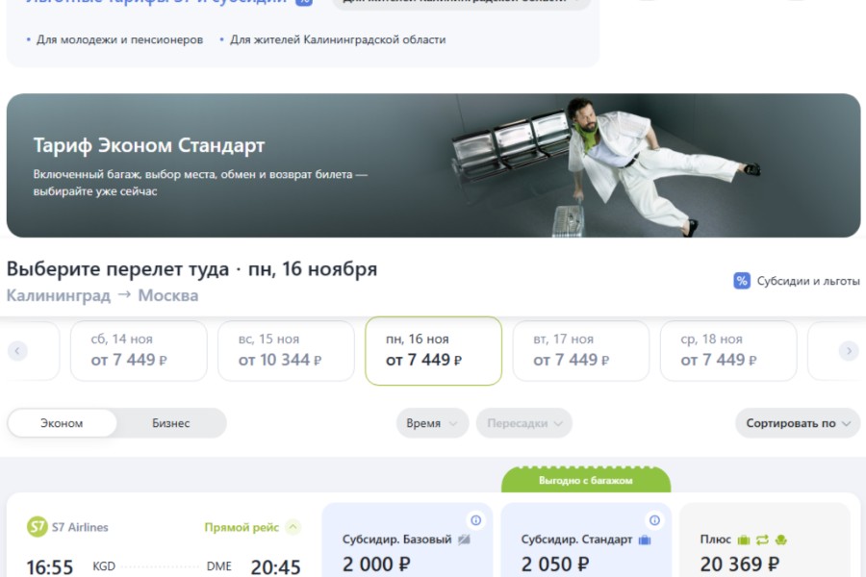Open the Пересадки filter dropdown
Viewport: 866px width, 577px height.
524,423
